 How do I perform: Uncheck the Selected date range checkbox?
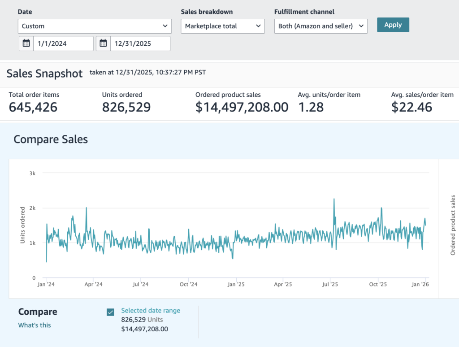pyautogui.click(x=110, y=312)
